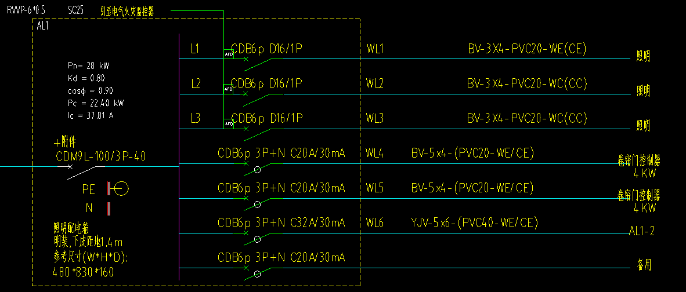Select the L2 phase label
The width and height of the screenshot is (686, 292).
(x=196, y=83)
